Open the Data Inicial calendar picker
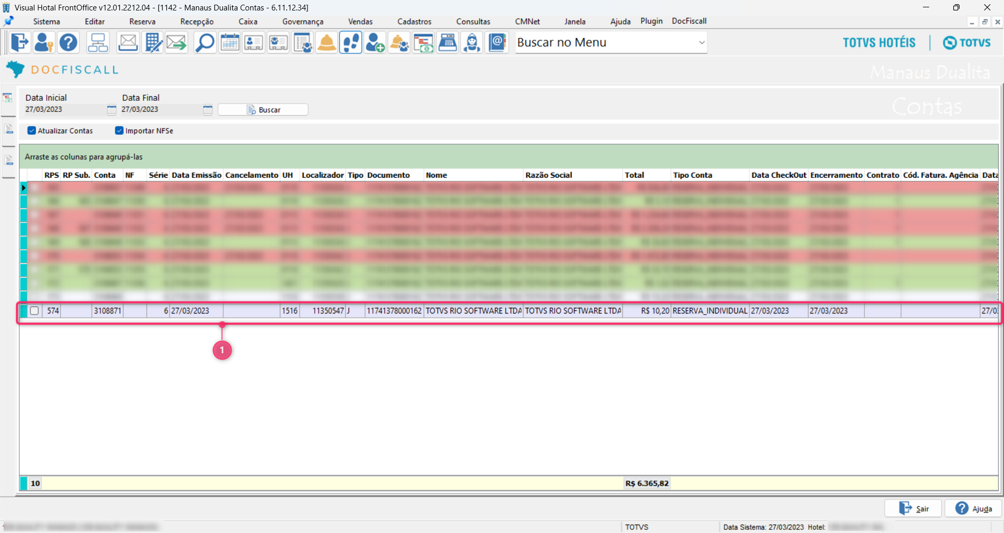The width and height of the screenshot is (1004, 533). click(x=111, y=110)
